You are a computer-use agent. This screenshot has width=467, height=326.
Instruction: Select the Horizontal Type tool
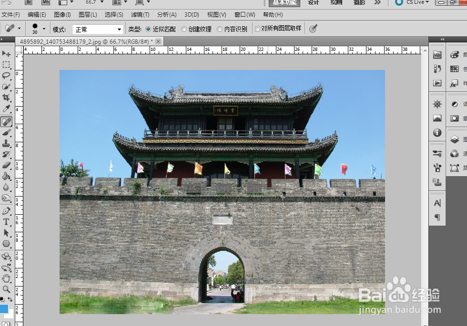pyautogui.click(x=6, y=222)
